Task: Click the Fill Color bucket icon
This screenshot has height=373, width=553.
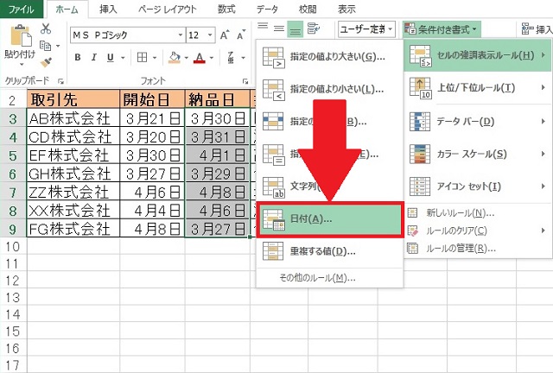Action: (x=175, y=58)
